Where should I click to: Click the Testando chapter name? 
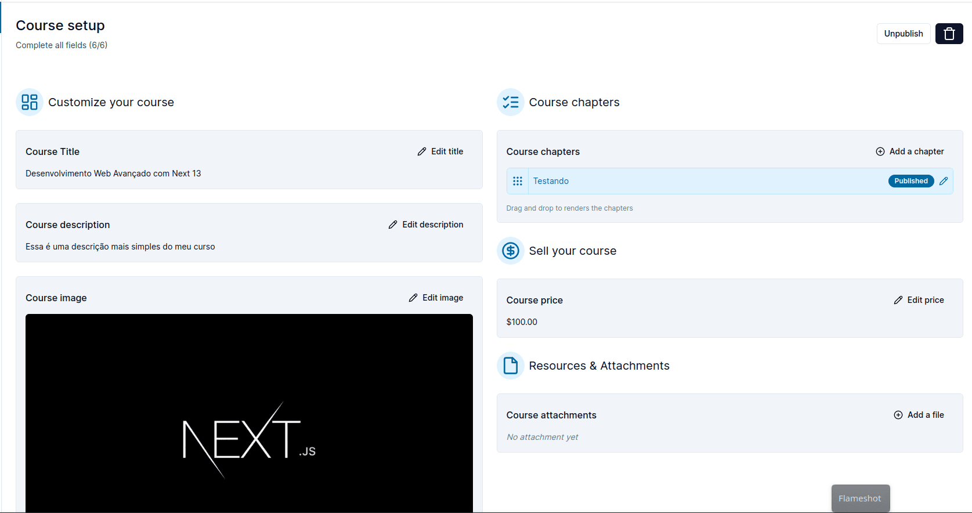tap(551, 181)
